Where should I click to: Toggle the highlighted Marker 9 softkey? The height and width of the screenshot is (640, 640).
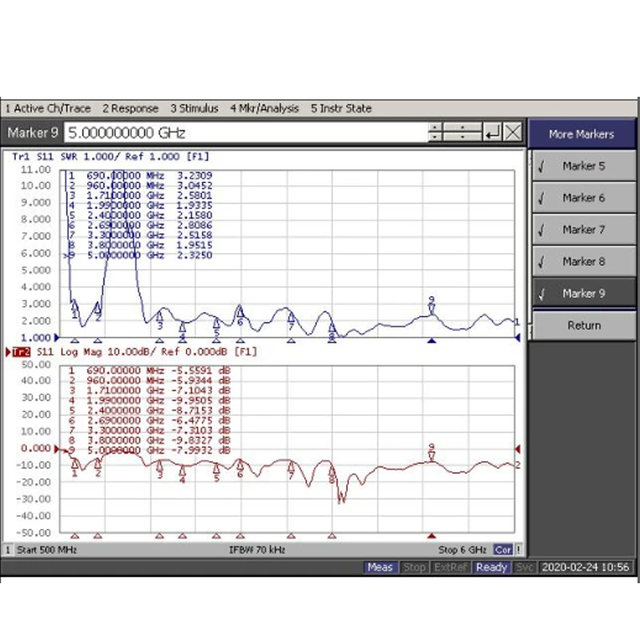584,294
